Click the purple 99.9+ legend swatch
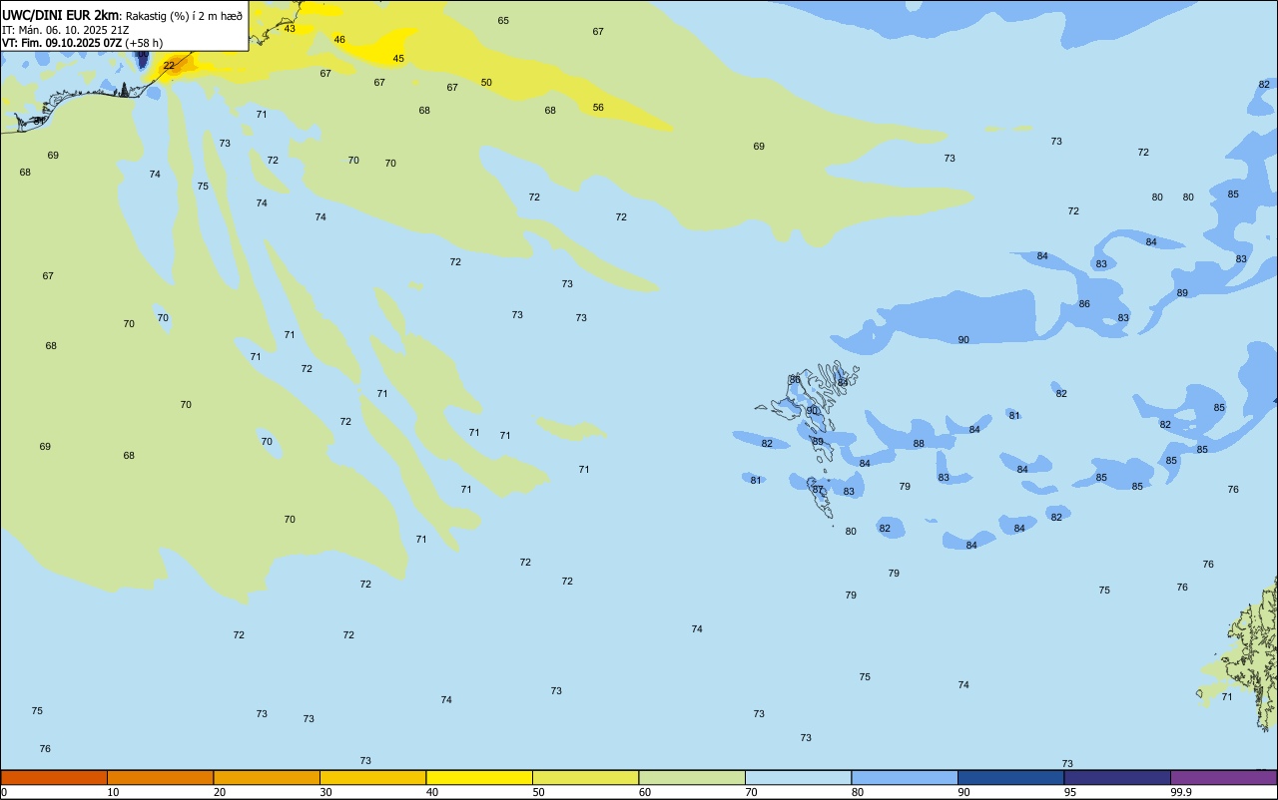1278x800 pixels. tap(1223, 777)
